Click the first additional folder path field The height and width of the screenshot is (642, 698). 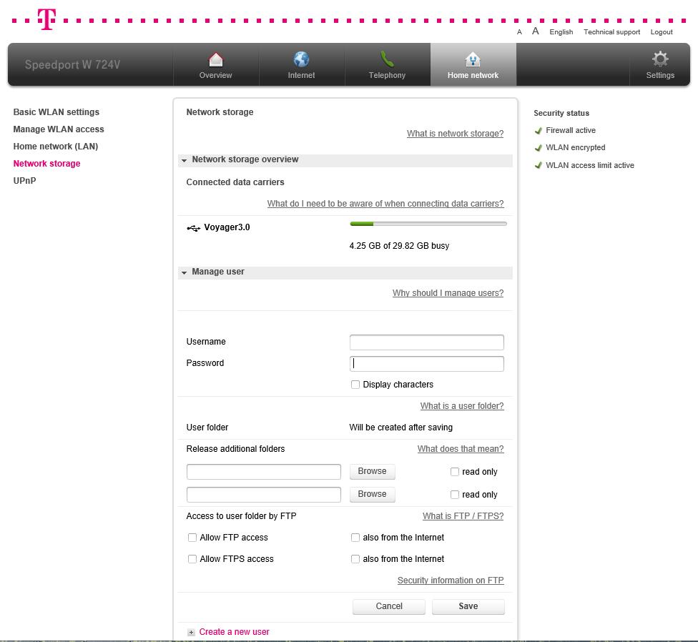pos(263,472)
